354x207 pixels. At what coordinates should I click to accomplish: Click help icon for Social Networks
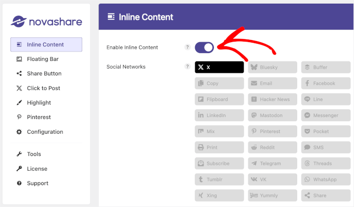187,67
